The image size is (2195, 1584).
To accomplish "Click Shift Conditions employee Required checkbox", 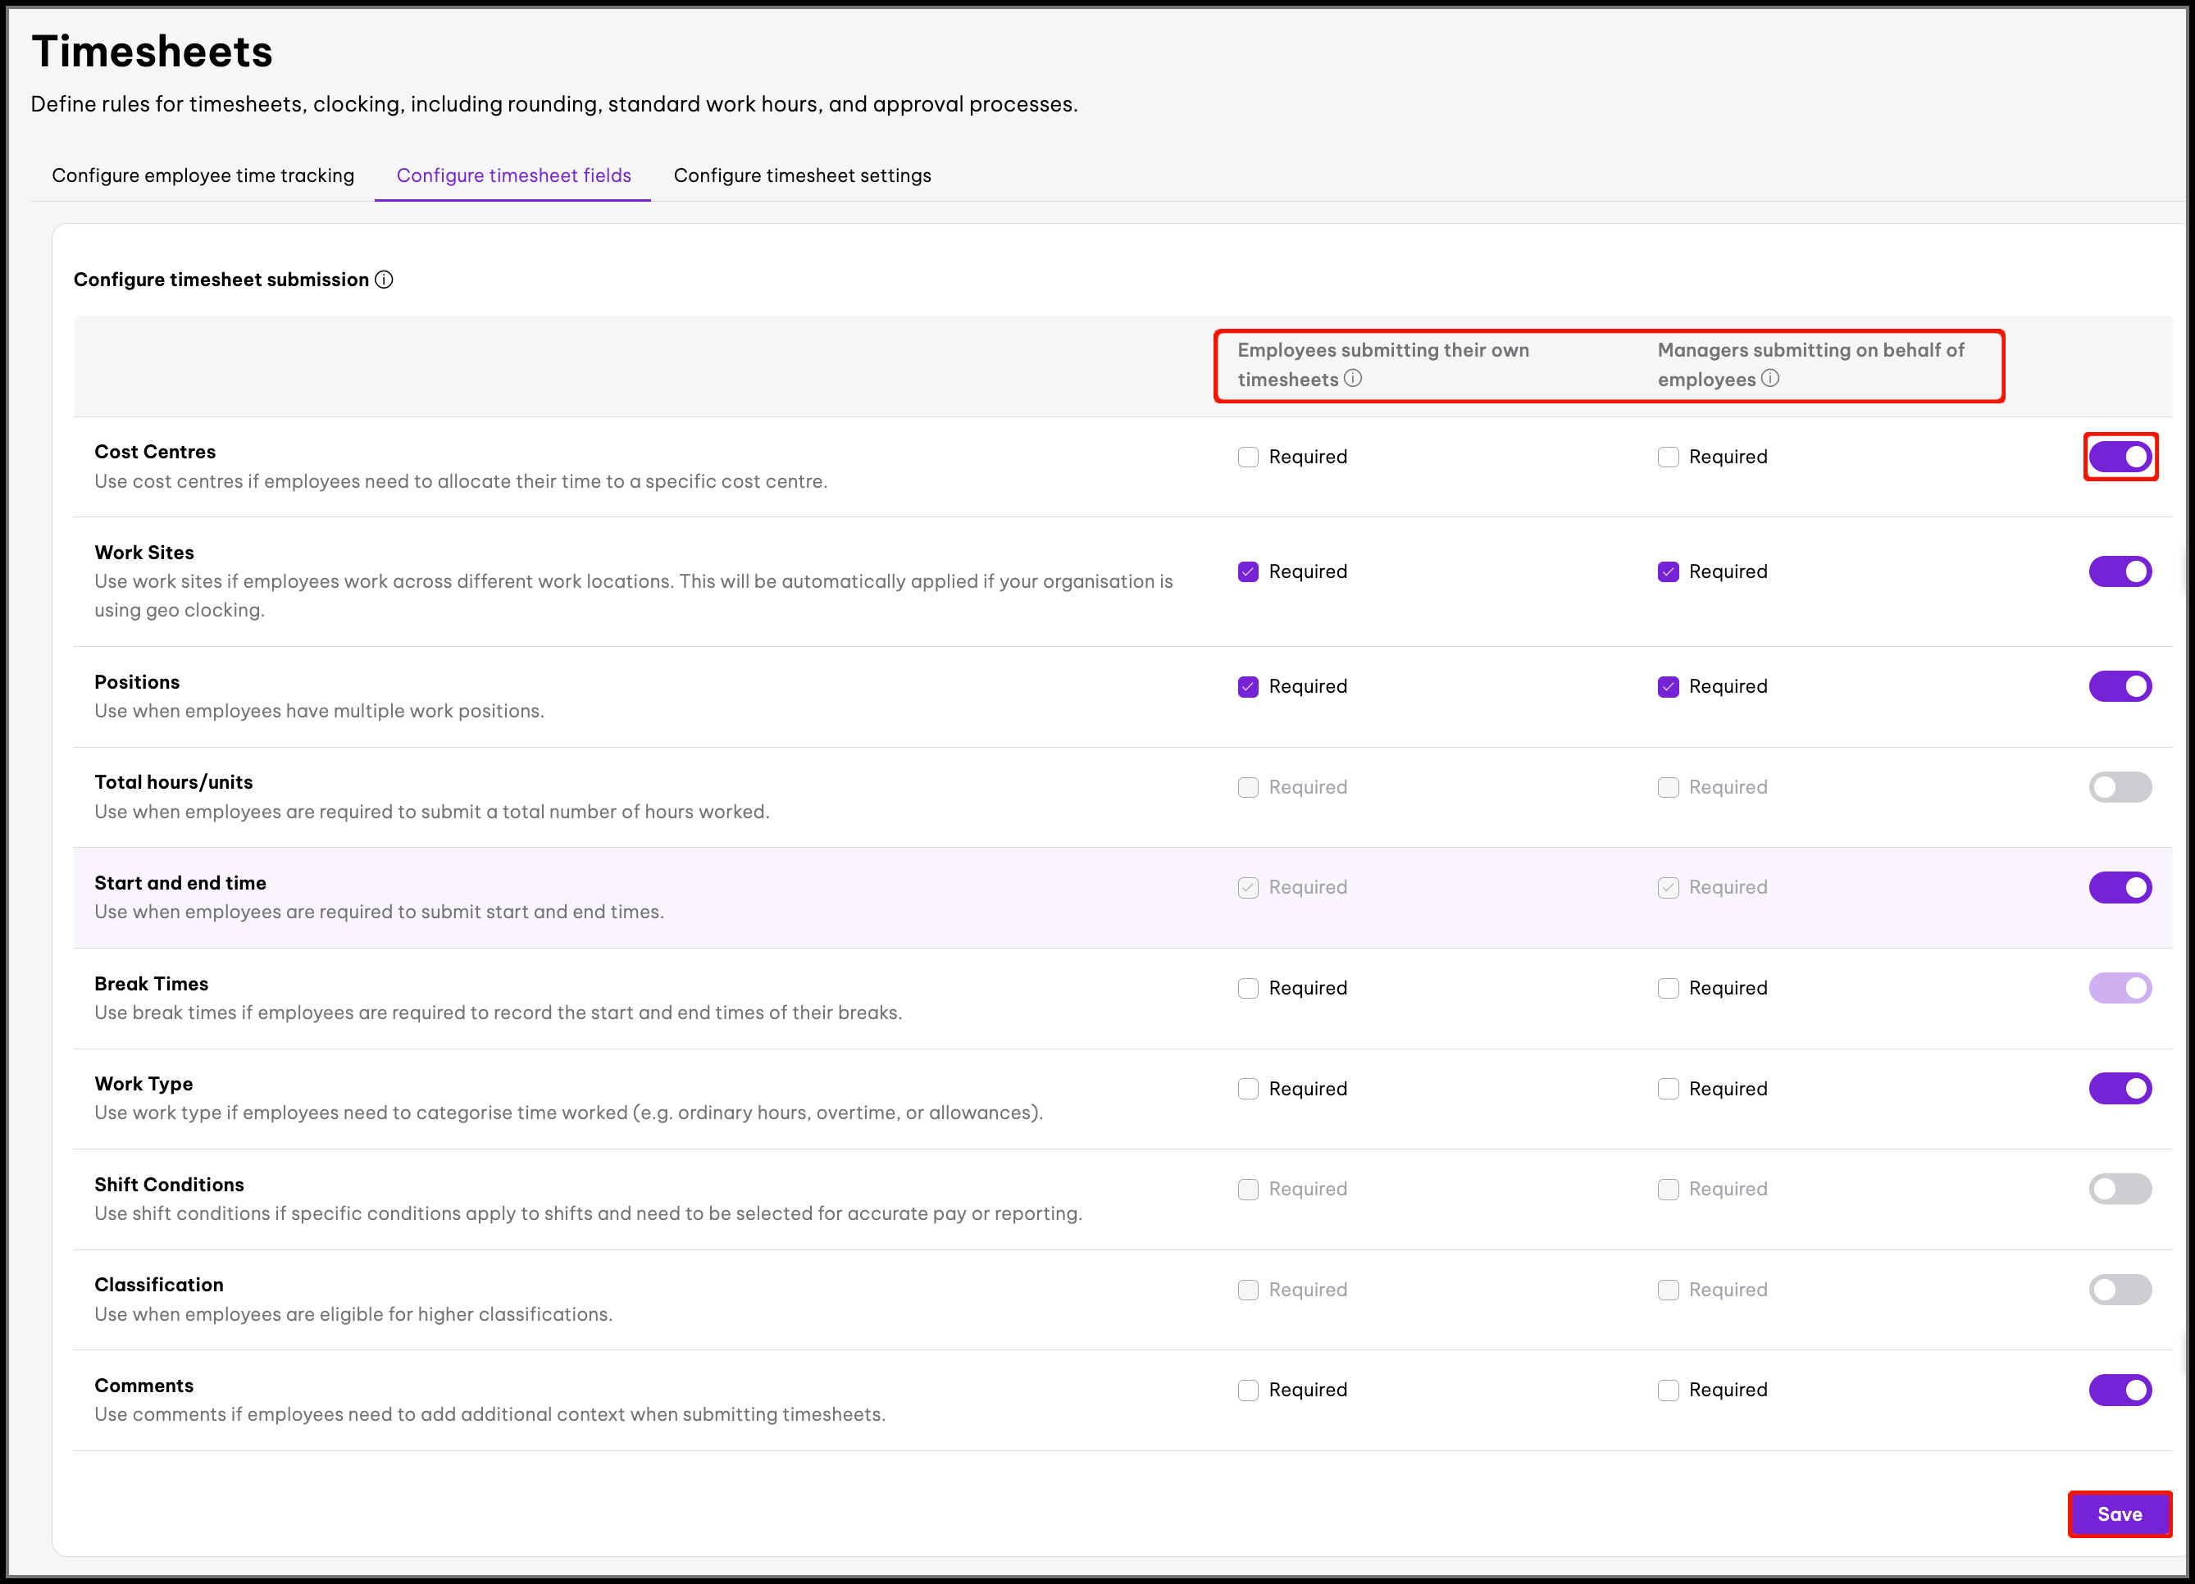I will (1249, 1189).
